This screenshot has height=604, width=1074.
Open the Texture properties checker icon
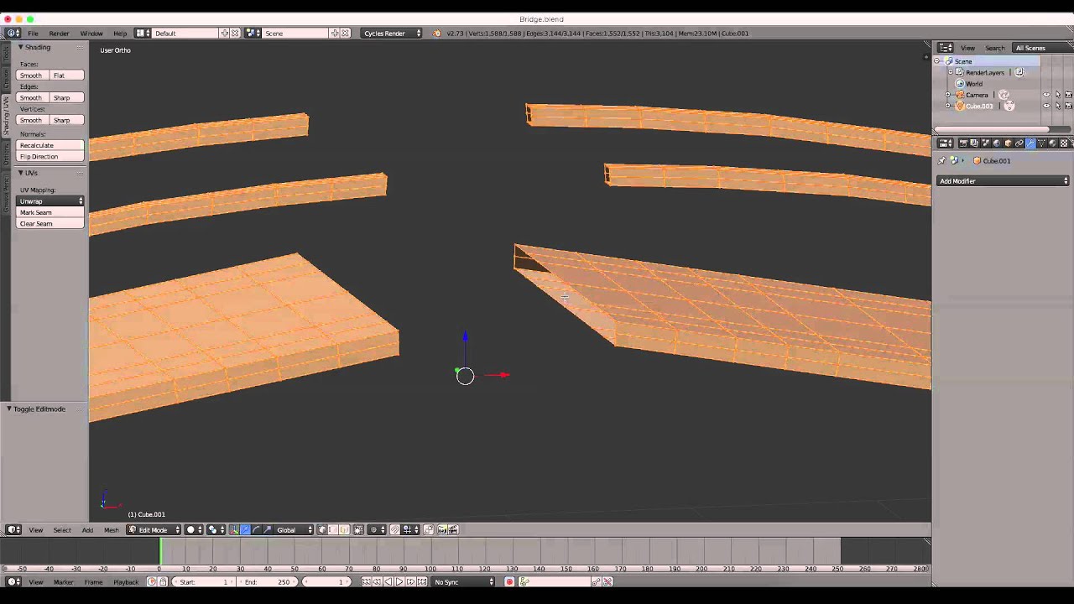[1064, 143]
